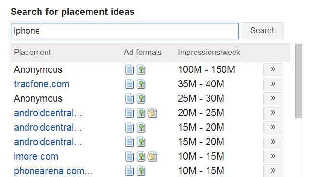The image size is (327, 177).
Task: Click the text ad icon for the 100M - 150M Anonymous row
Action: click(129, 70)
